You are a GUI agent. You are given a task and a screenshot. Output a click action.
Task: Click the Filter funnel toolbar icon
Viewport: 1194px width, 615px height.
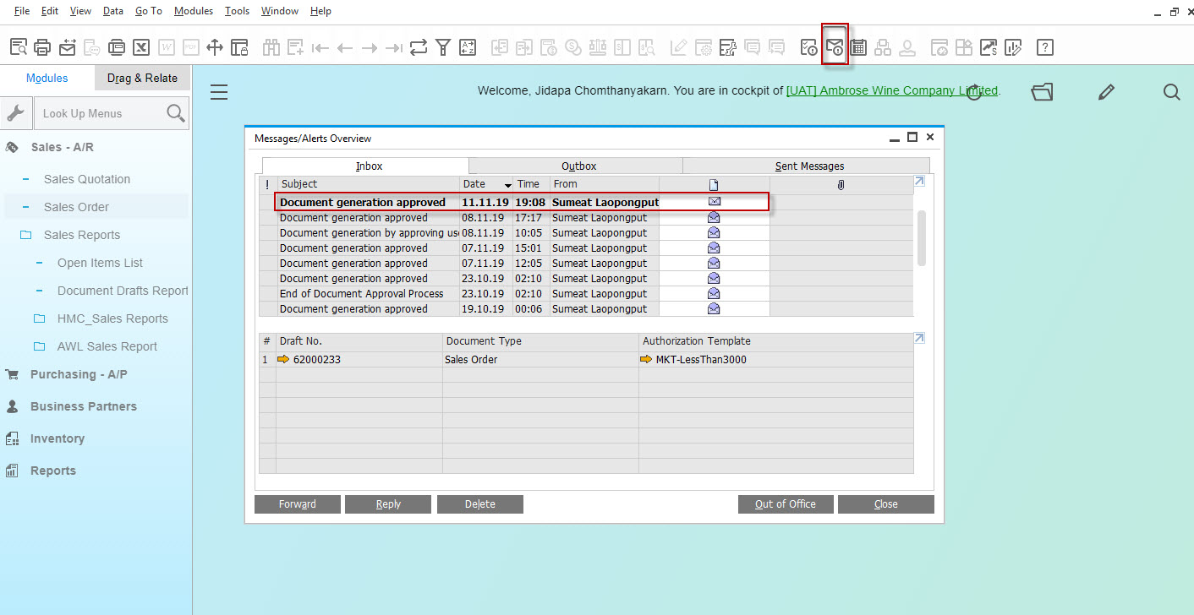[443, 47]
